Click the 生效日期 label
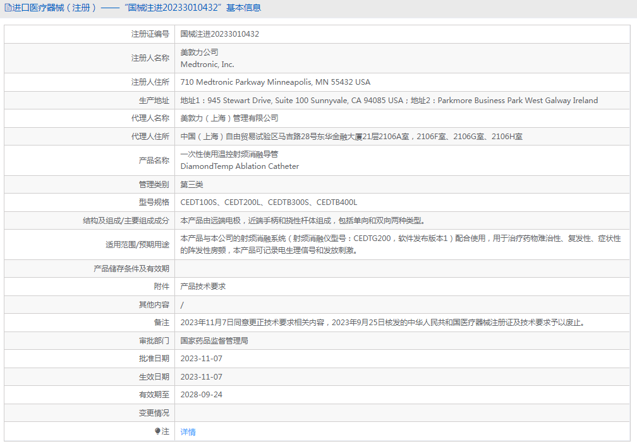637x446 pixels. pyautogui.click(x=154, y=377)
